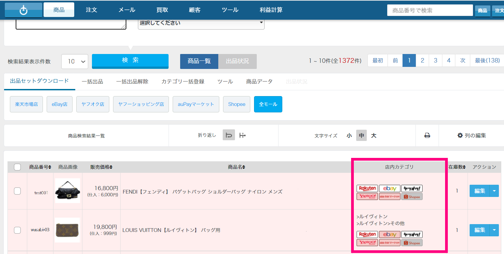Tick the checkbox for item wasabi-03
The height and width of the screenshot is (254, 504).
17,230
